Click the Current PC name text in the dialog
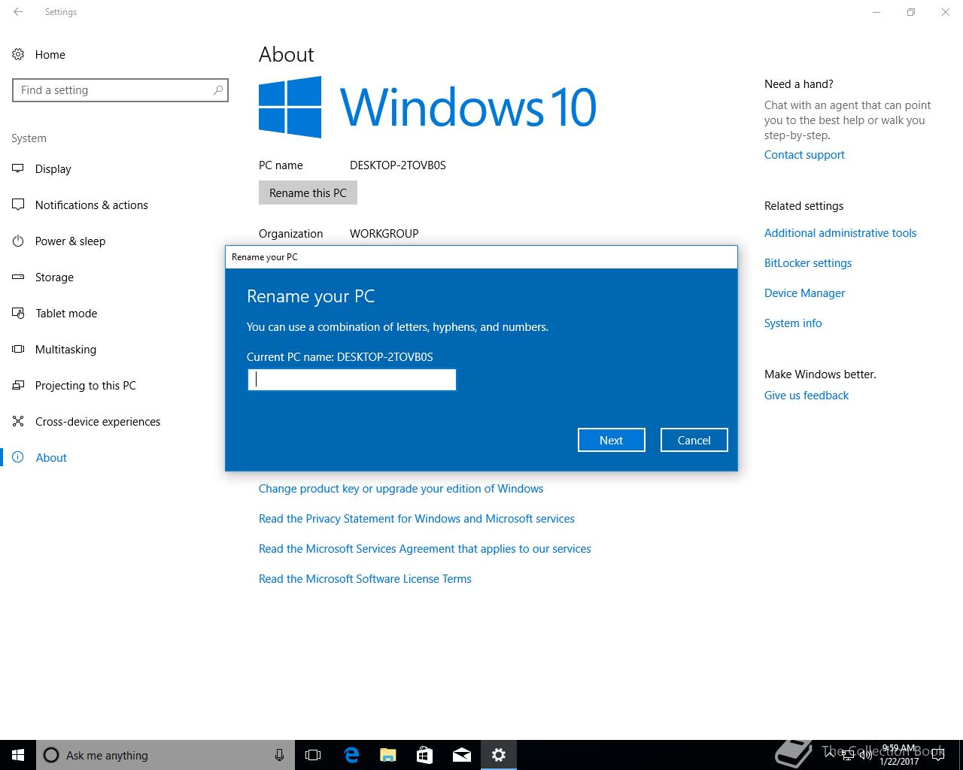 click(x=340, y=357)
